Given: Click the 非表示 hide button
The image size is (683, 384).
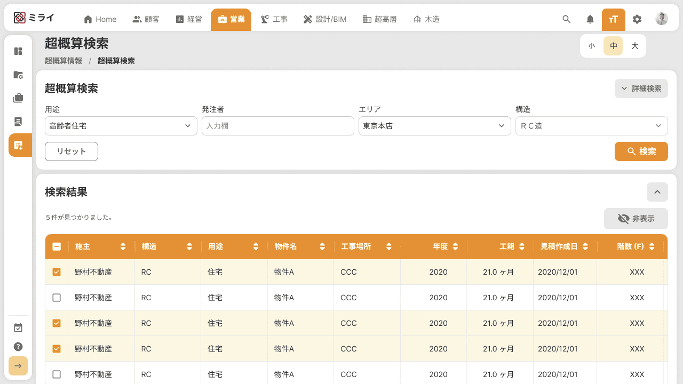Looking at the screenshot, I should pos(636,219).
